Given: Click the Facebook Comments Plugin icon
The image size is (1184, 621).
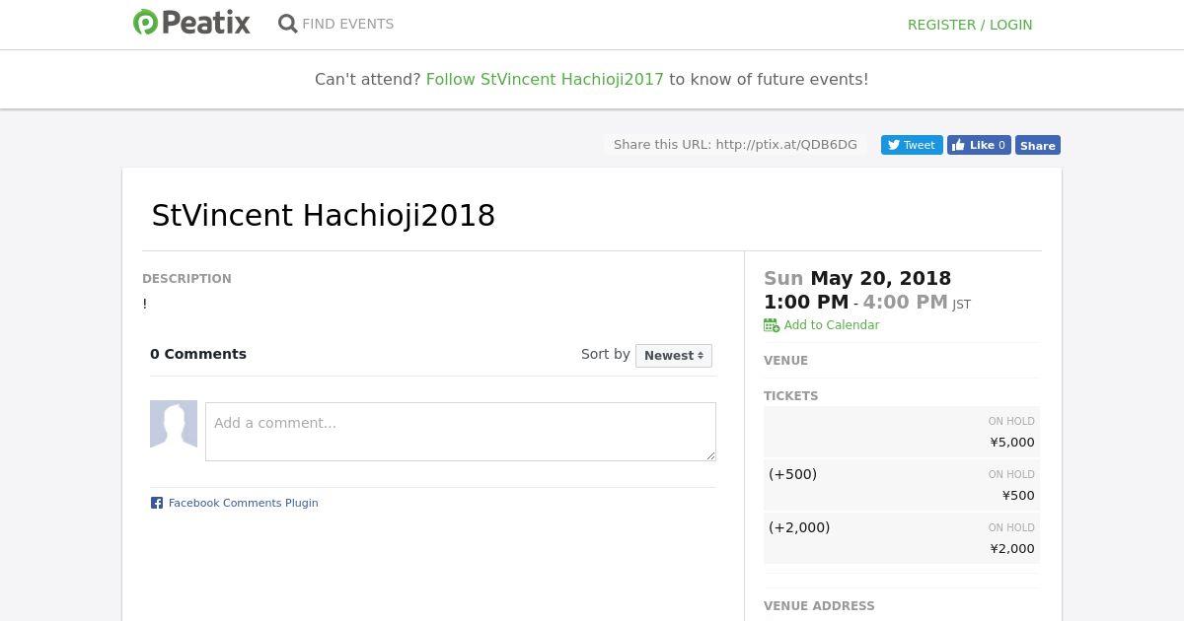Looking at the screenshot, I should pyautogui.click(x=157, y=503).
